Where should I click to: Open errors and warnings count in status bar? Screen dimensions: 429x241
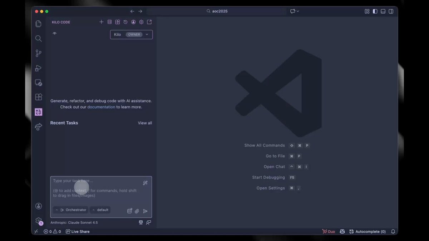click(52, 231)
